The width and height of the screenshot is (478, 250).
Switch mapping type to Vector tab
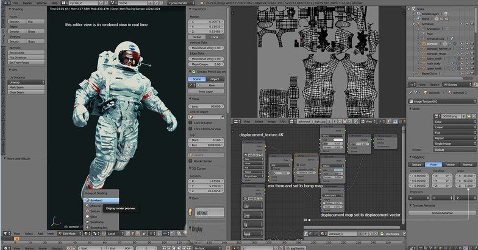point(450,164)
